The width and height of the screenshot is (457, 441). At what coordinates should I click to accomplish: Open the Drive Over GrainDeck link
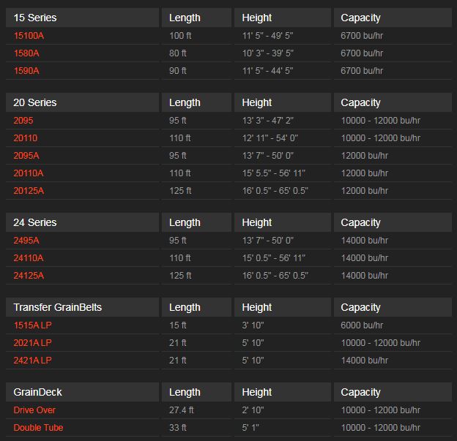tap(34, 410)
